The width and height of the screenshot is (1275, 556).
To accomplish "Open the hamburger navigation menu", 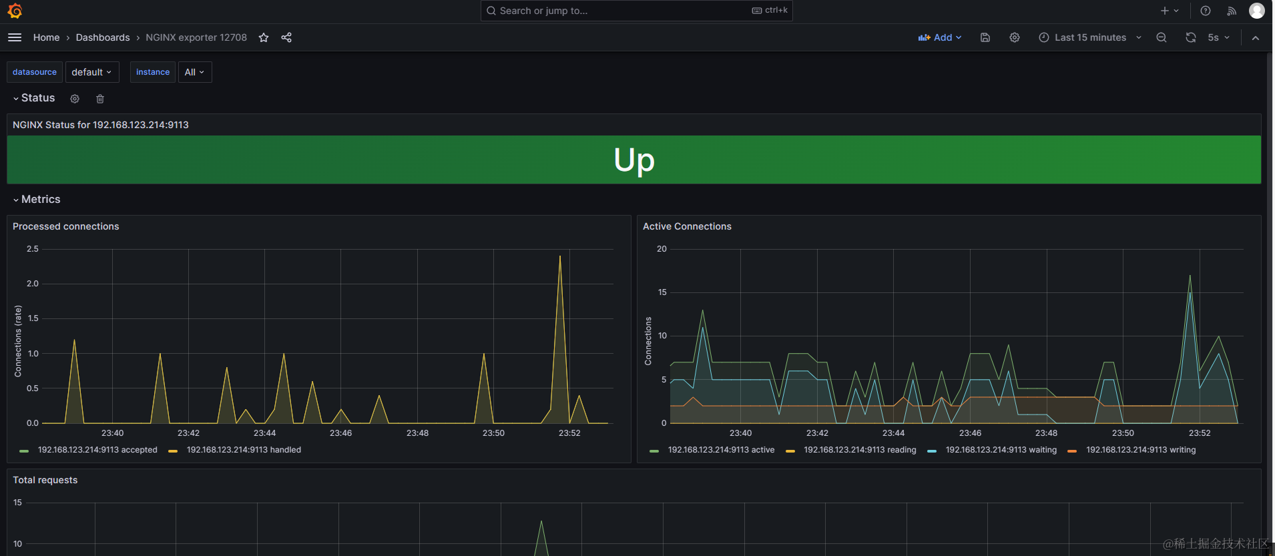I will coord(15,37).
